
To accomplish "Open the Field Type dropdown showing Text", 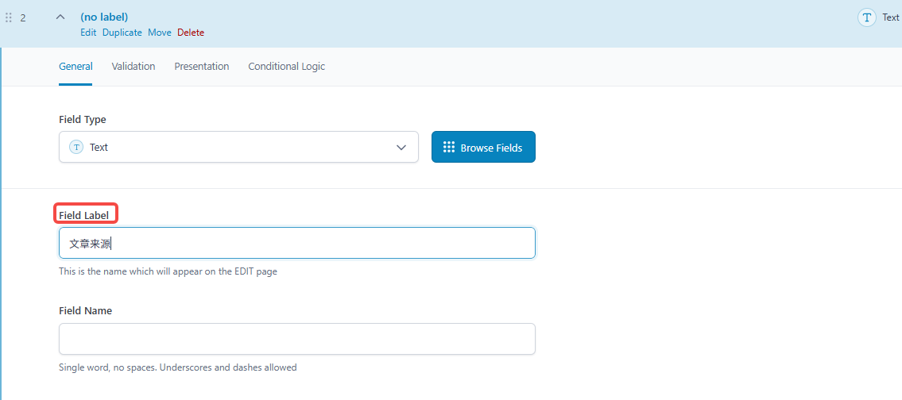I will (238, 148).
